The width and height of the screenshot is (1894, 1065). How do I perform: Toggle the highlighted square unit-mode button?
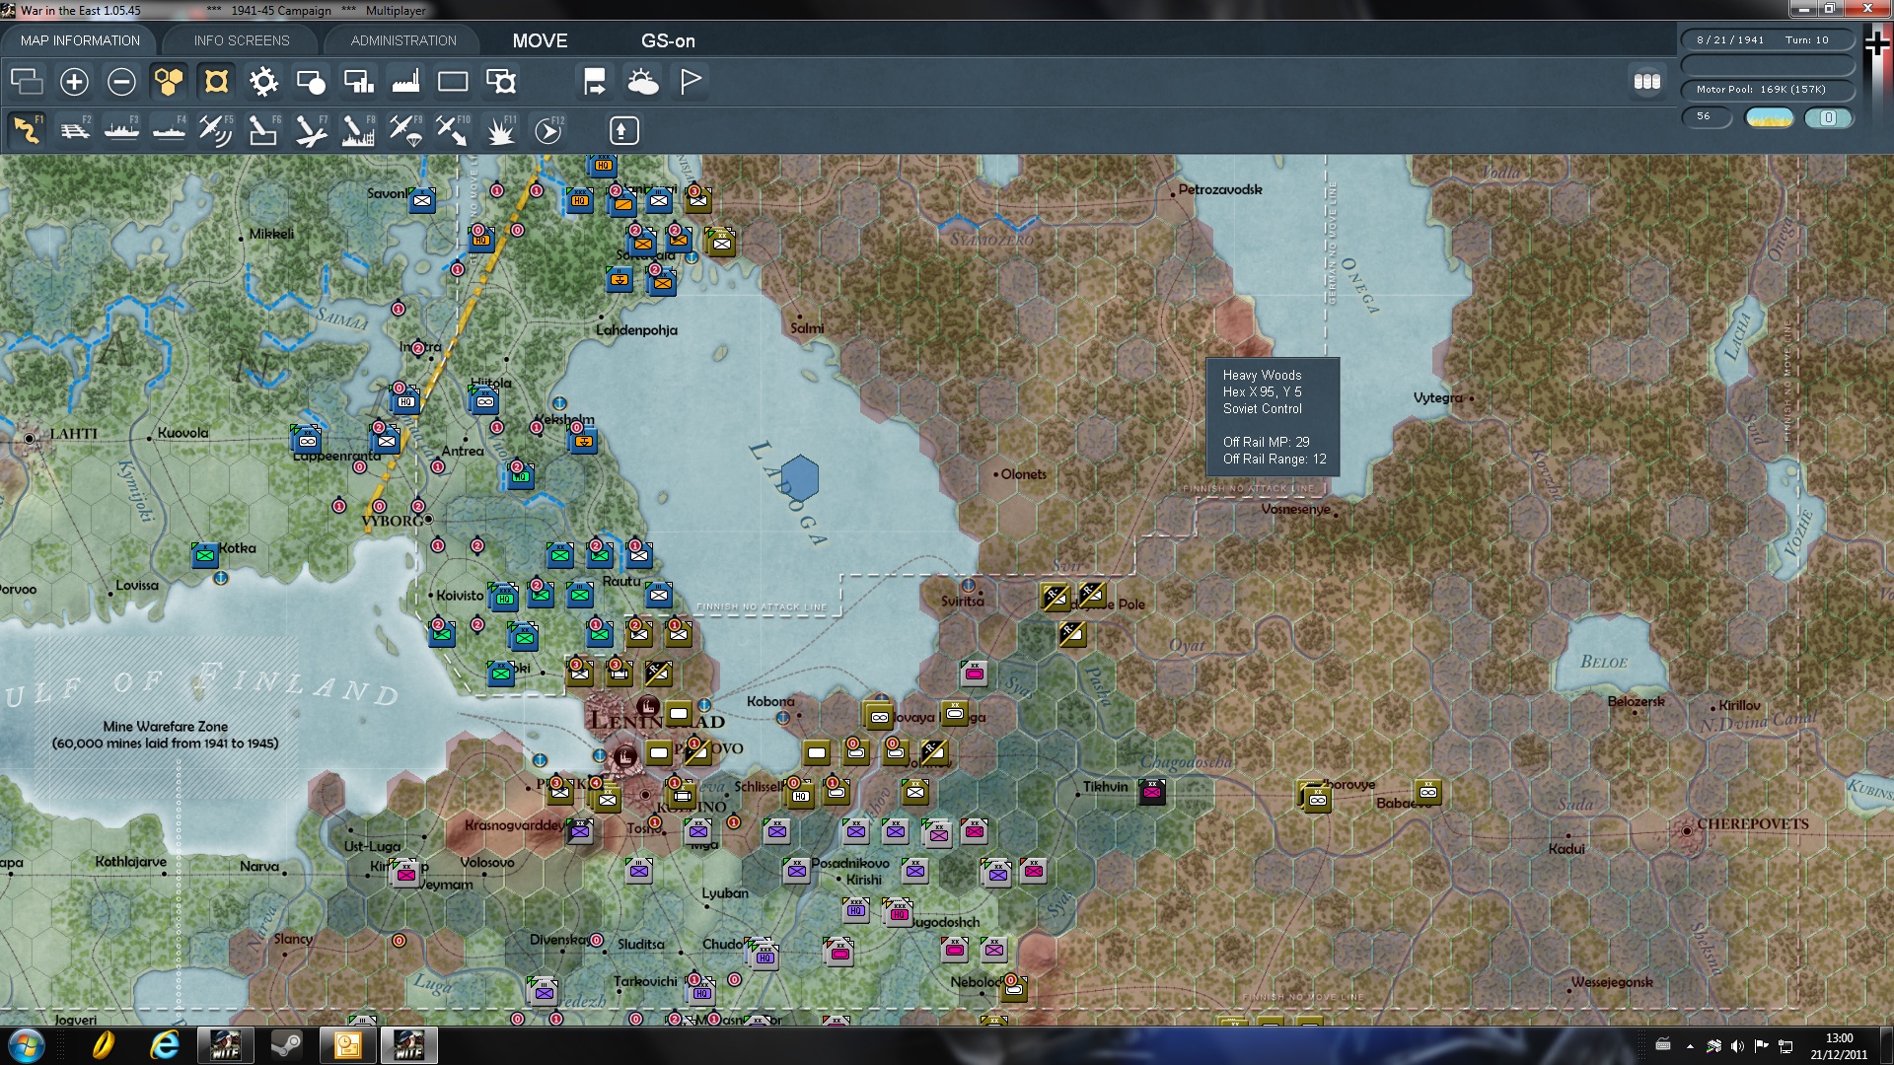[216, 81]
